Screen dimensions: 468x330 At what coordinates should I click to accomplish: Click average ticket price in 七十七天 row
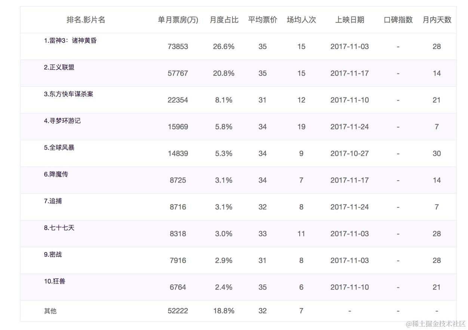point(262,234)
